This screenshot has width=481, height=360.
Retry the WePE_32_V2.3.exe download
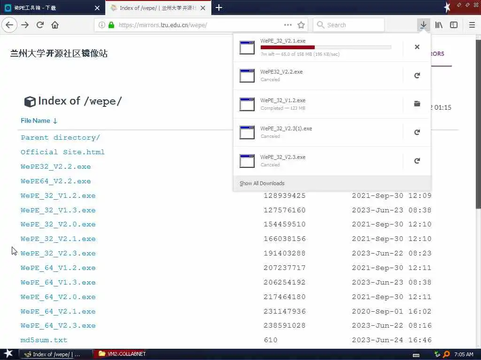[x=417, y=161]
